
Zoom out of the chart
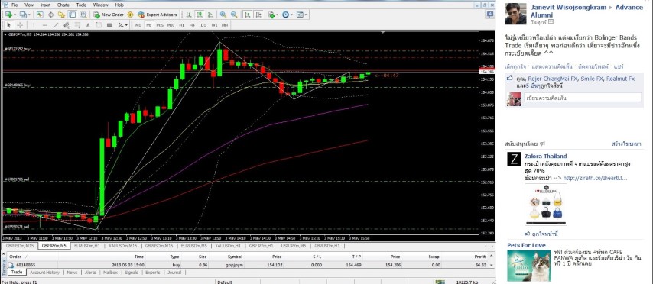pos(234,15)
